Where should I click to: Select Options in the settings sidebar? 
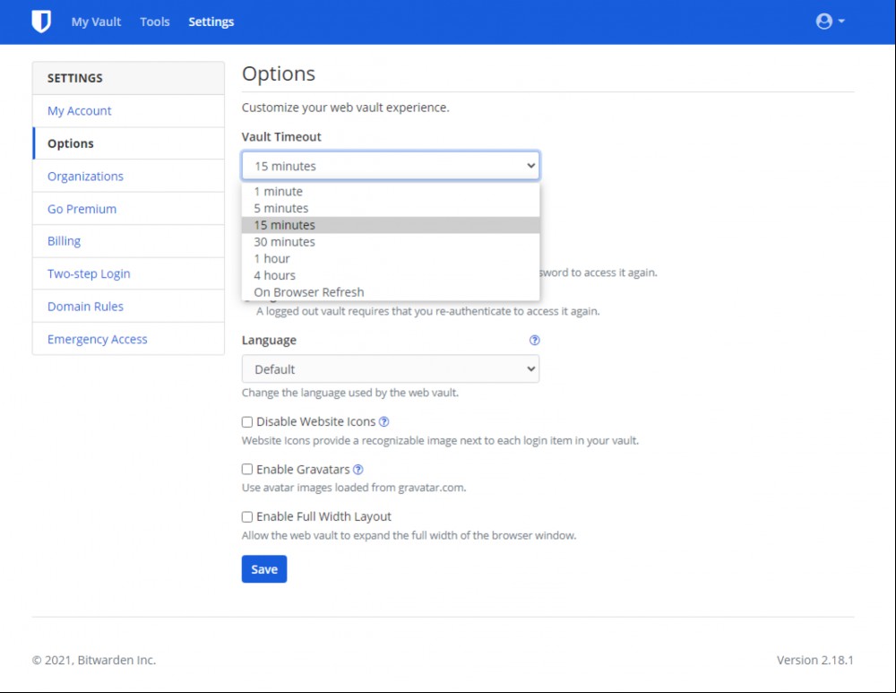pos(128,143)
